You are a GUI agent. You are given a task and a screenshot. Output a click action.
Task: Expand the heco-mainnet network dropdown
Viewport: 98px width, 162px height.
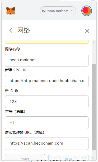(58, 11)
